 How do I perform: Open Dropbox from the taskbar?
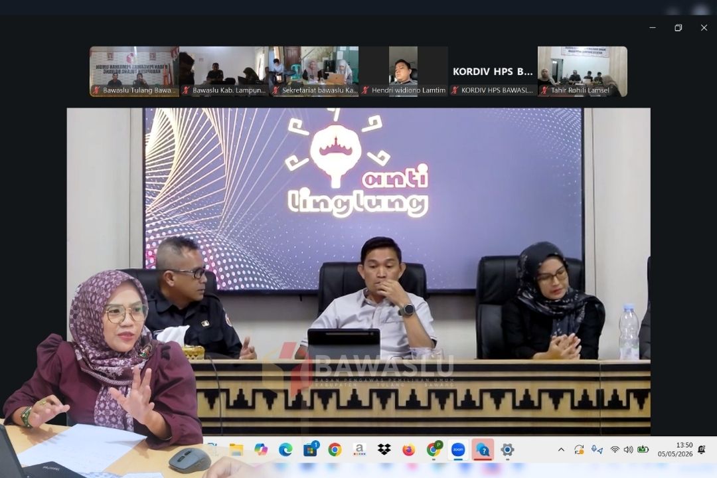click(x=384, y=450)
